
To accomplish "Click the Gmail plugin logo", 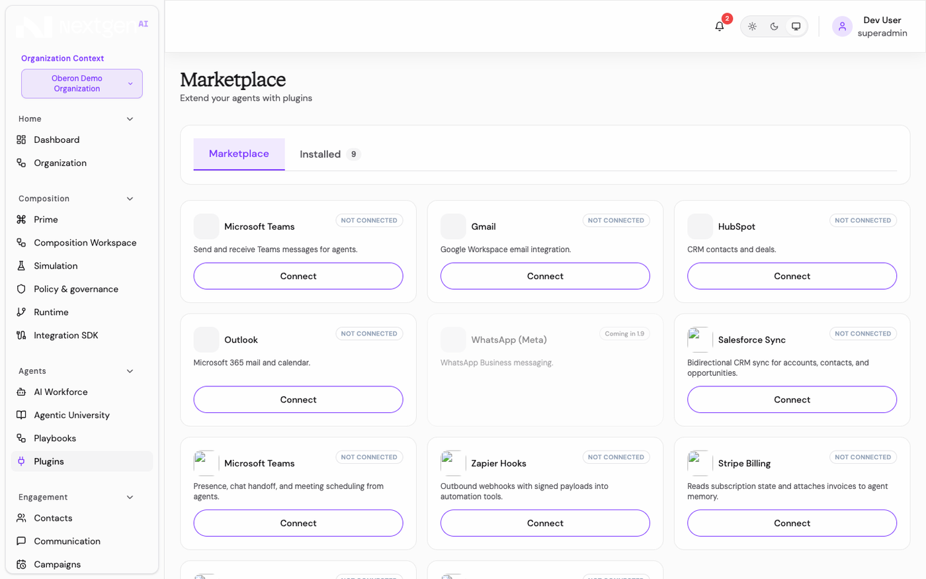I will pyautogui.click(x=453, y=226).
